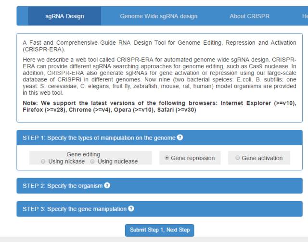Expand the STEP 2 Specify the organism panel
Screen dimensions: 308x242
[x=159, y=186]
